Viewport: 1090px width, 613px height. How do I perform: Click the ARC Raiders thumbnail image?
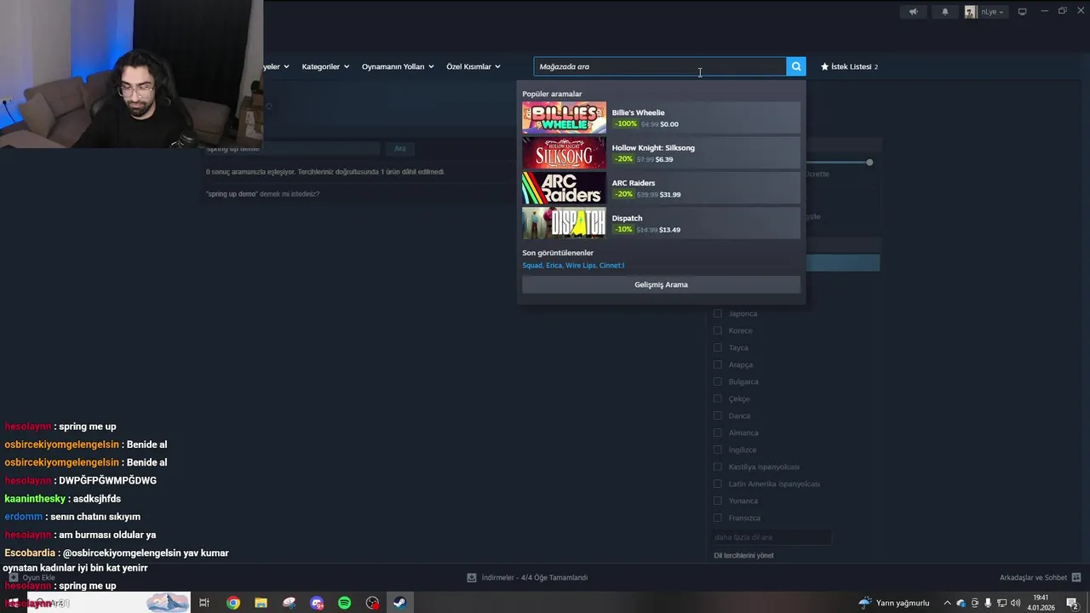pyautogui.click(x=564, y=188)
